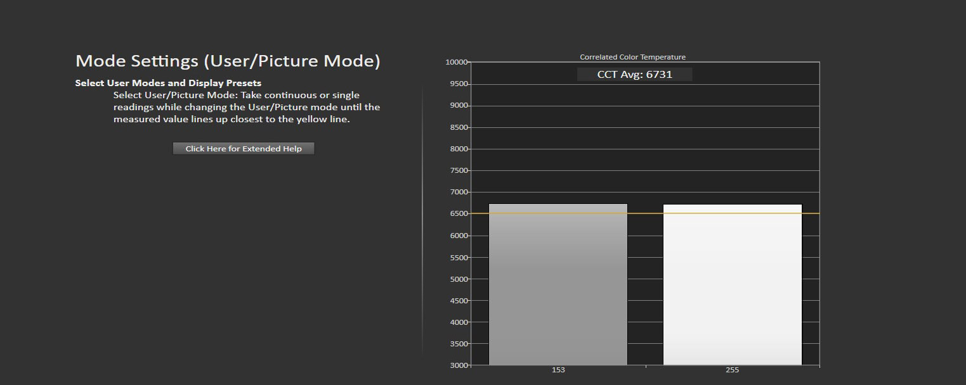Click the instruction paragraph about the yellow line

coord(247,107)
